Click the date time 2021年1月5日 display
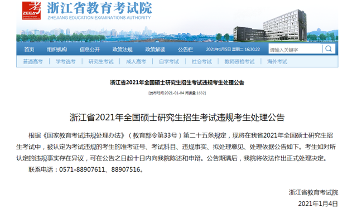 (233, 50)
